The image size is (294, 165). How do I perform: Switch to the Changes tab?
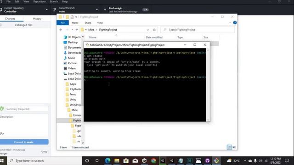(x=10, y=19)
